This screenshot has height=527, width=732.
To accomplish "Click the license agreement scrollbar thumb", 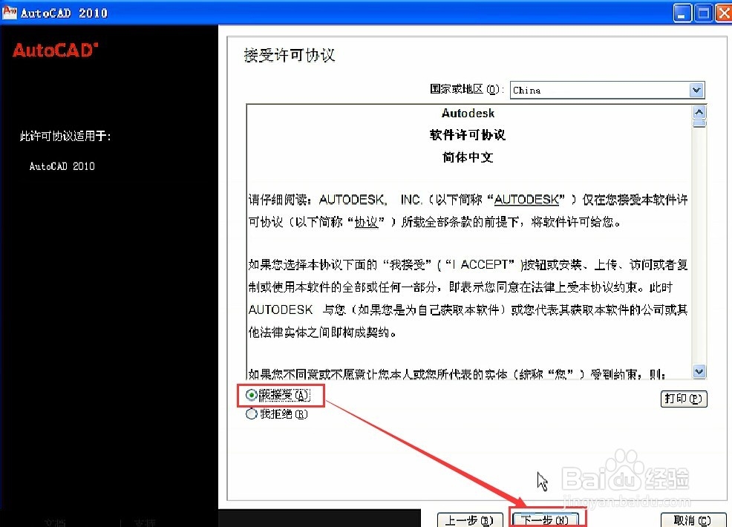I will (x=699, y=124).
